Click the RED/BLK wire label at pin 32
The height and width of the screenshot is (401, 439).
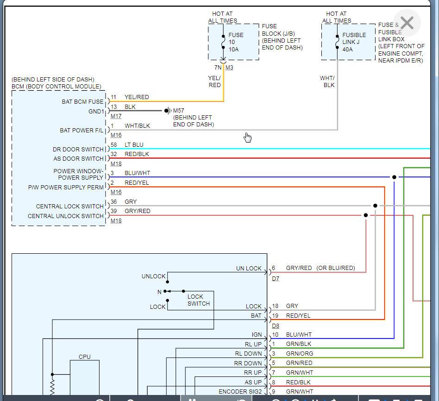137,154
